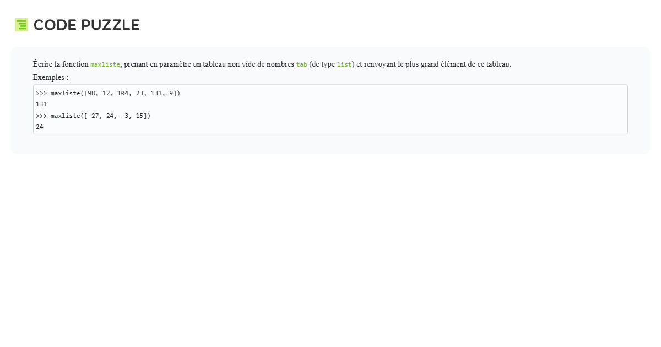Click the green Code Puzzle logo icon
Viewport: 661px width, 347px height.
point(21,25)
